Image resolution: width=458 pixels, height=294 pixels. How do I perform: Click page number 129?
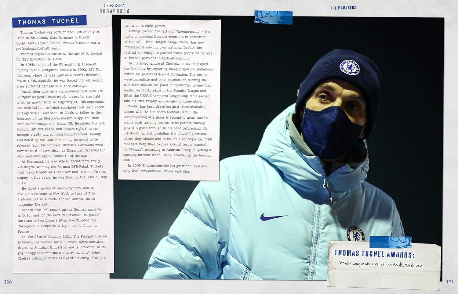(x=449, y=282)
